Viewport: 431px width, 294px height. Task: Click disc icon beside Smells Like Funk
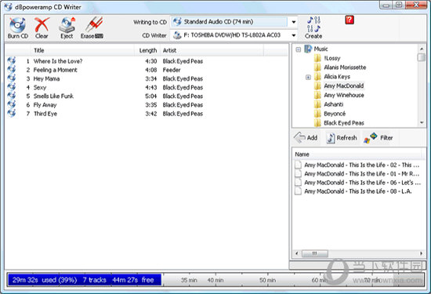tap(12, 96)
